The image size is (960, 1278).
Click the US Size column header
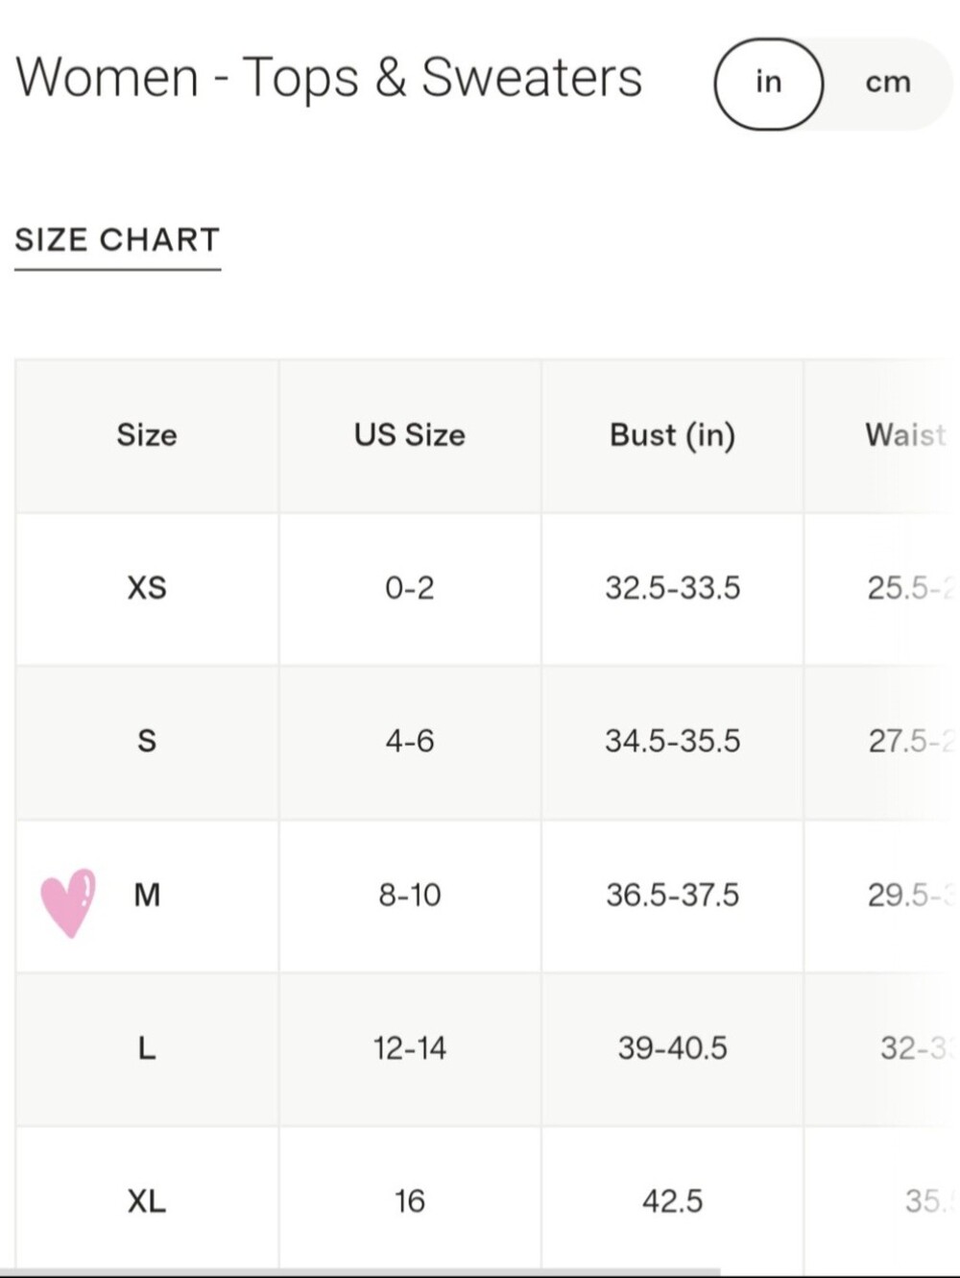[x=409, y=435]
